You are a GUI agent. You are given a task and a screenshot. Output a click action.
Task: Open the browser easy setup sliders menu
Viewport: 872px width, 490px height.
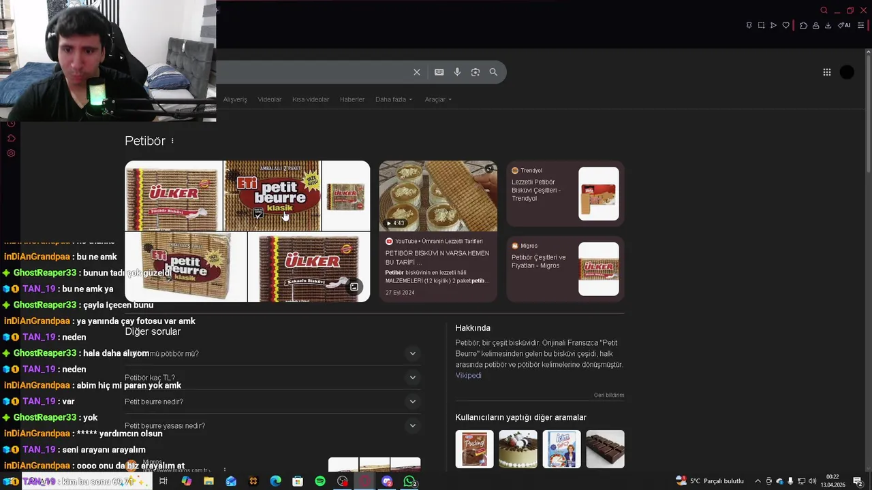[x=861, y=25]
